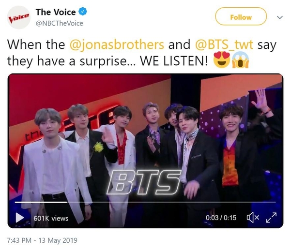Click the BTS neon title overlay

click(144, 182)
